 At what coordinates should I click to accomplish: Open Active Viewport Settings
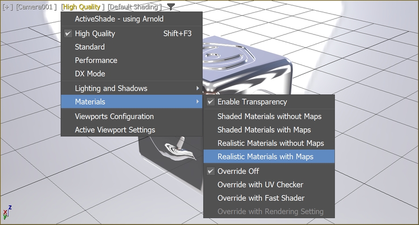(x=115, y=130)
